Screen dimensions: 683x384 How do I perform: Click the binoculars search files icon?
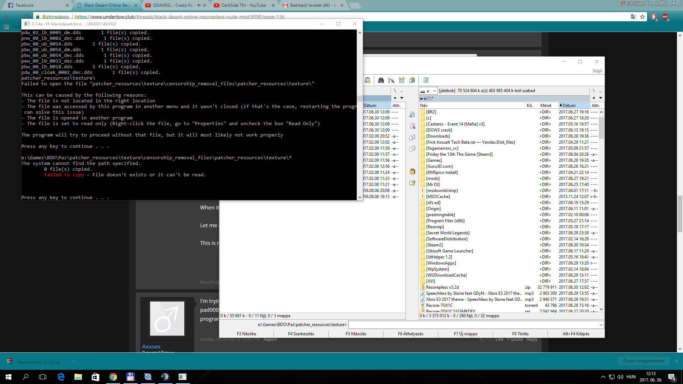click(381, 80)
